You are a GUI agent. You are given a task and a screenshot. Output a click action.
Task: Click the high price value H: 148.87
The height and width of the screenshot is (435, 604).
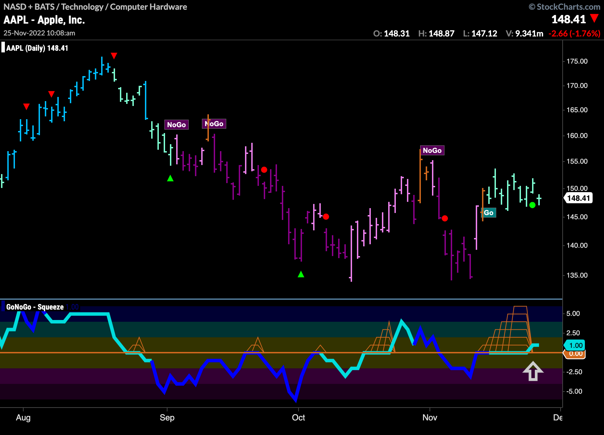436,34
